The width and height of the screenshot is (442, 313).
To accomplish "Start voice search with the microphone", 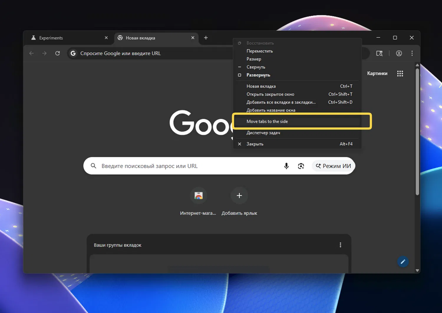I will click(286, 166).
